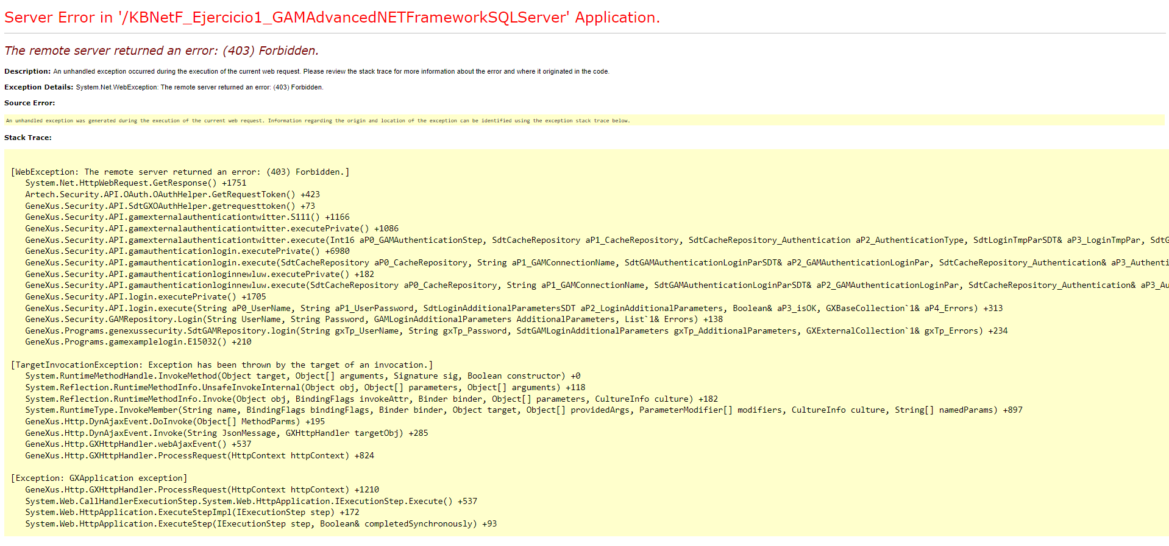The image size is (1169, 546).
Task: Click 'DynAjaxEvent.Invoke(String JsonMessage' line
Action: (x=226, y=433)
